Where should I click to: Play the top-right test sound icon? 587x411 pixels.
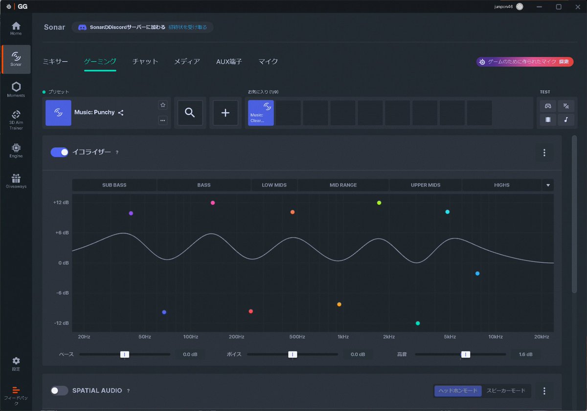pos(566,106)
